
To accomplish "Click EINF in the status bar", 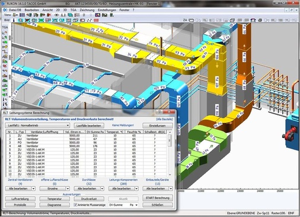I will [291, 213].
